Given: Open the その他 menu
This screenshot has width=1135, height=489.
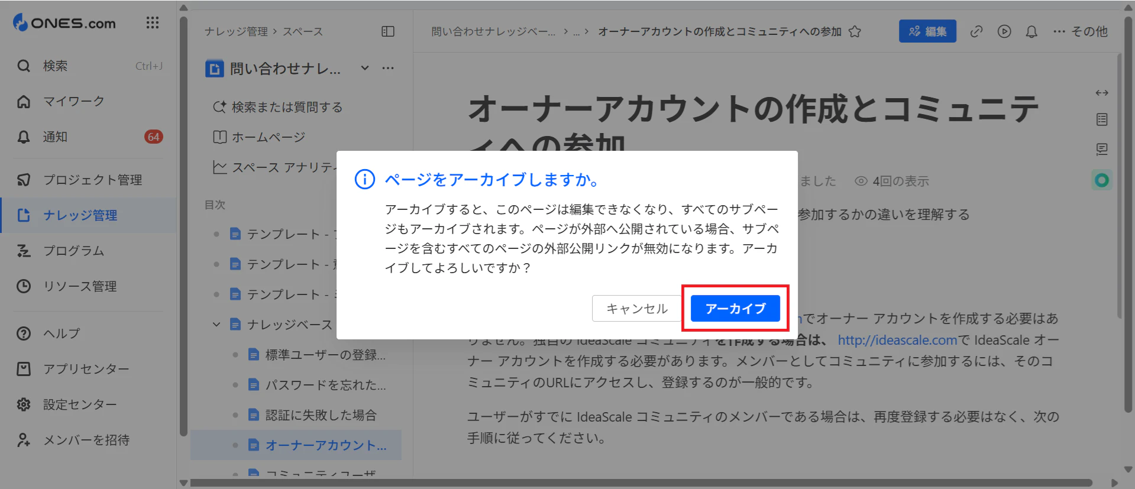Looking at the screenshot, I should (x=1081, y=31).
